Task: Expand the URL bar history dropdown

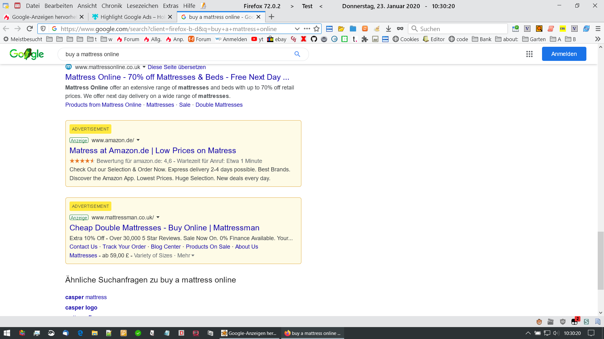Action: pos(297,29)
